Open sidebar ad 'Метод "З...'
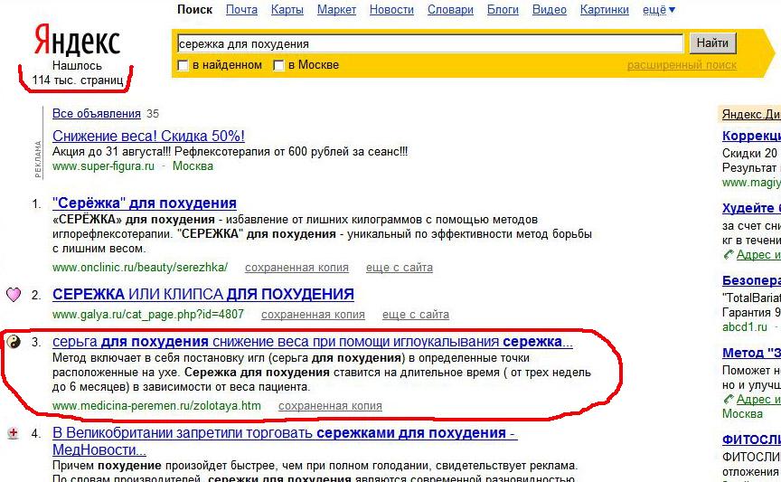 751,353
